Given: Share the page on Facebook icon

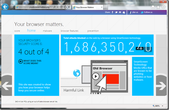Looking at the screenshot, I should 112,12.
